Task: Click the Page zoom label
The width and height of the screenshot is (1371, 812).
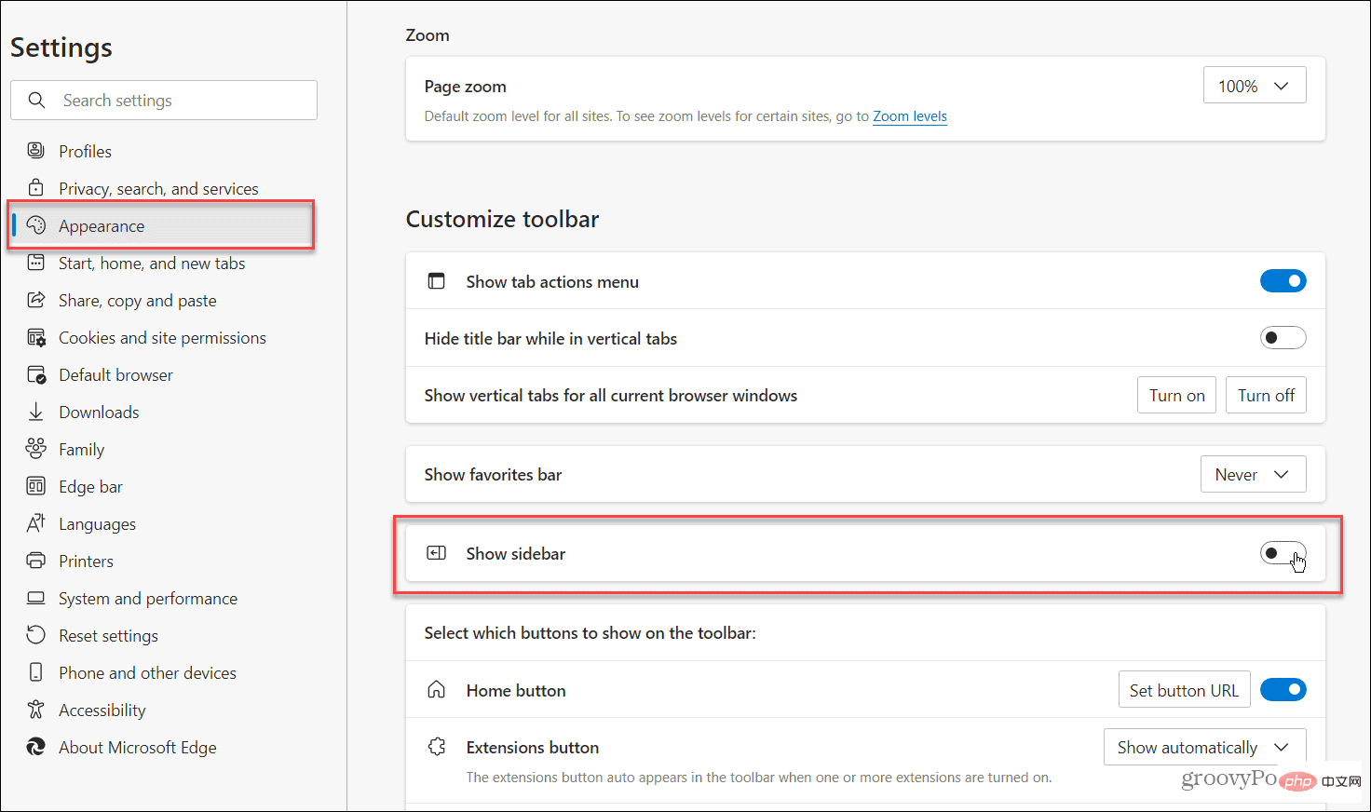Action: [466, 87]
